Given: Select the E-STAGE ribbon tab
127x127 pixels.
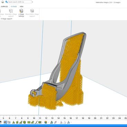Looking at the screenshot, I should (x=14, y=7).
